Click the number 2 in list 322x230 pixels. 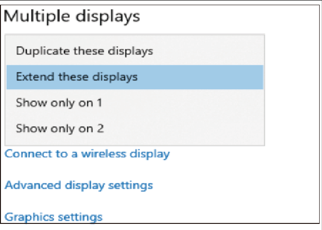coord(100,128)
